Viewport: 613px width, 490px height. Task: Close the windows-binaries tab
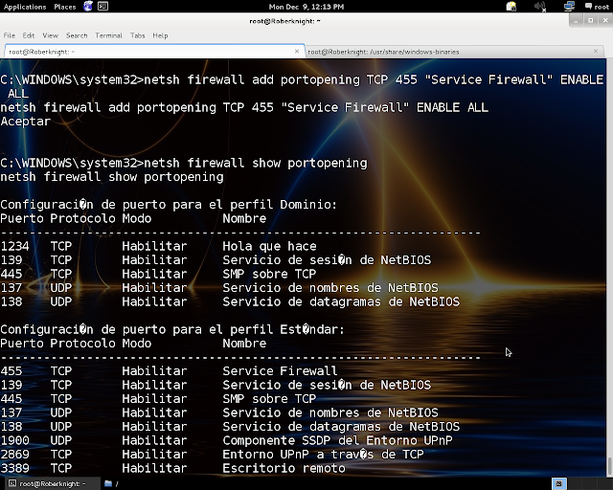(x=596, y=51)
